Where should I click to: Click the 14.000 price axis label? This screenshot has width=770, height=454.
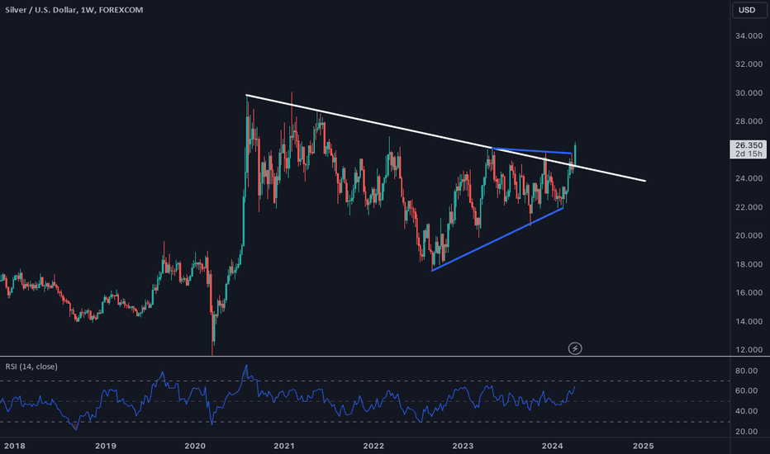749,321
